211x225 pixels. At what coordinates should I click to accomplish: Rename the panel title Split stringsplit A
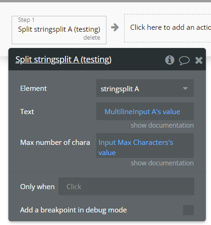64,60
